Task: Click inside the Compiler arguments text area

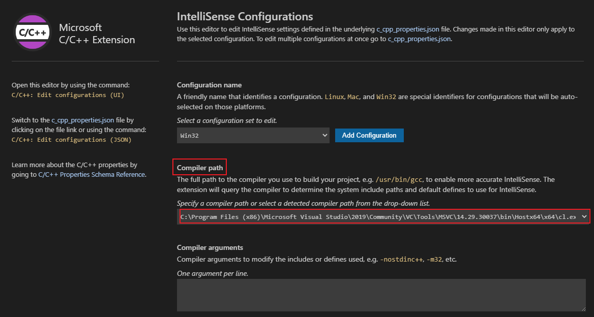Action: tap(381, 296)
